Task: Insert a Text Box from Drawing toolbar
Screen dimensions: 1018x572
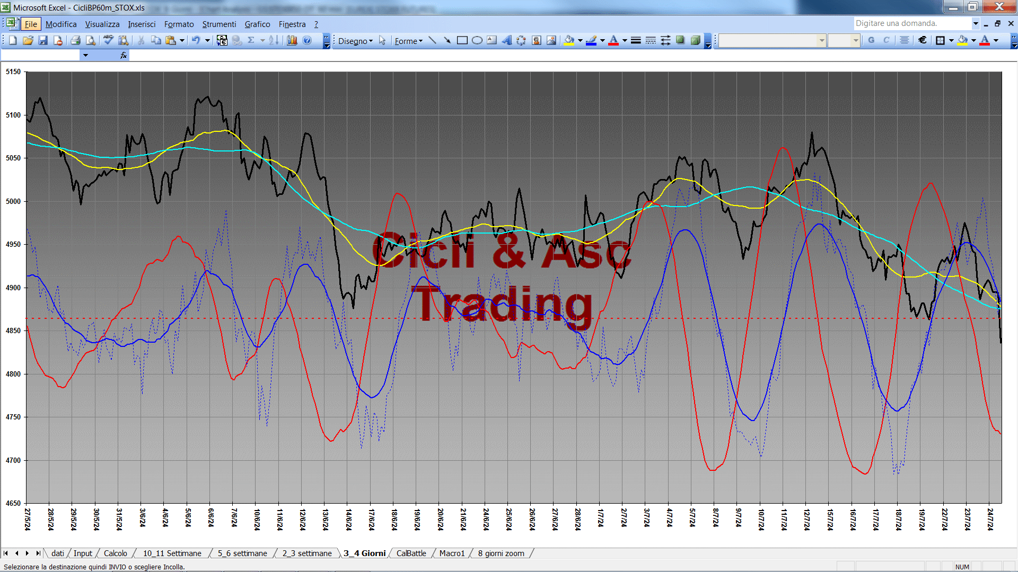Action: pos(492,40)
